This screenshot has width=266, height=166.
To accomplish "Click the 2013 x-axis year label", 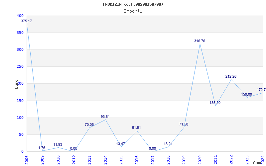I will [x=89, y=160].
